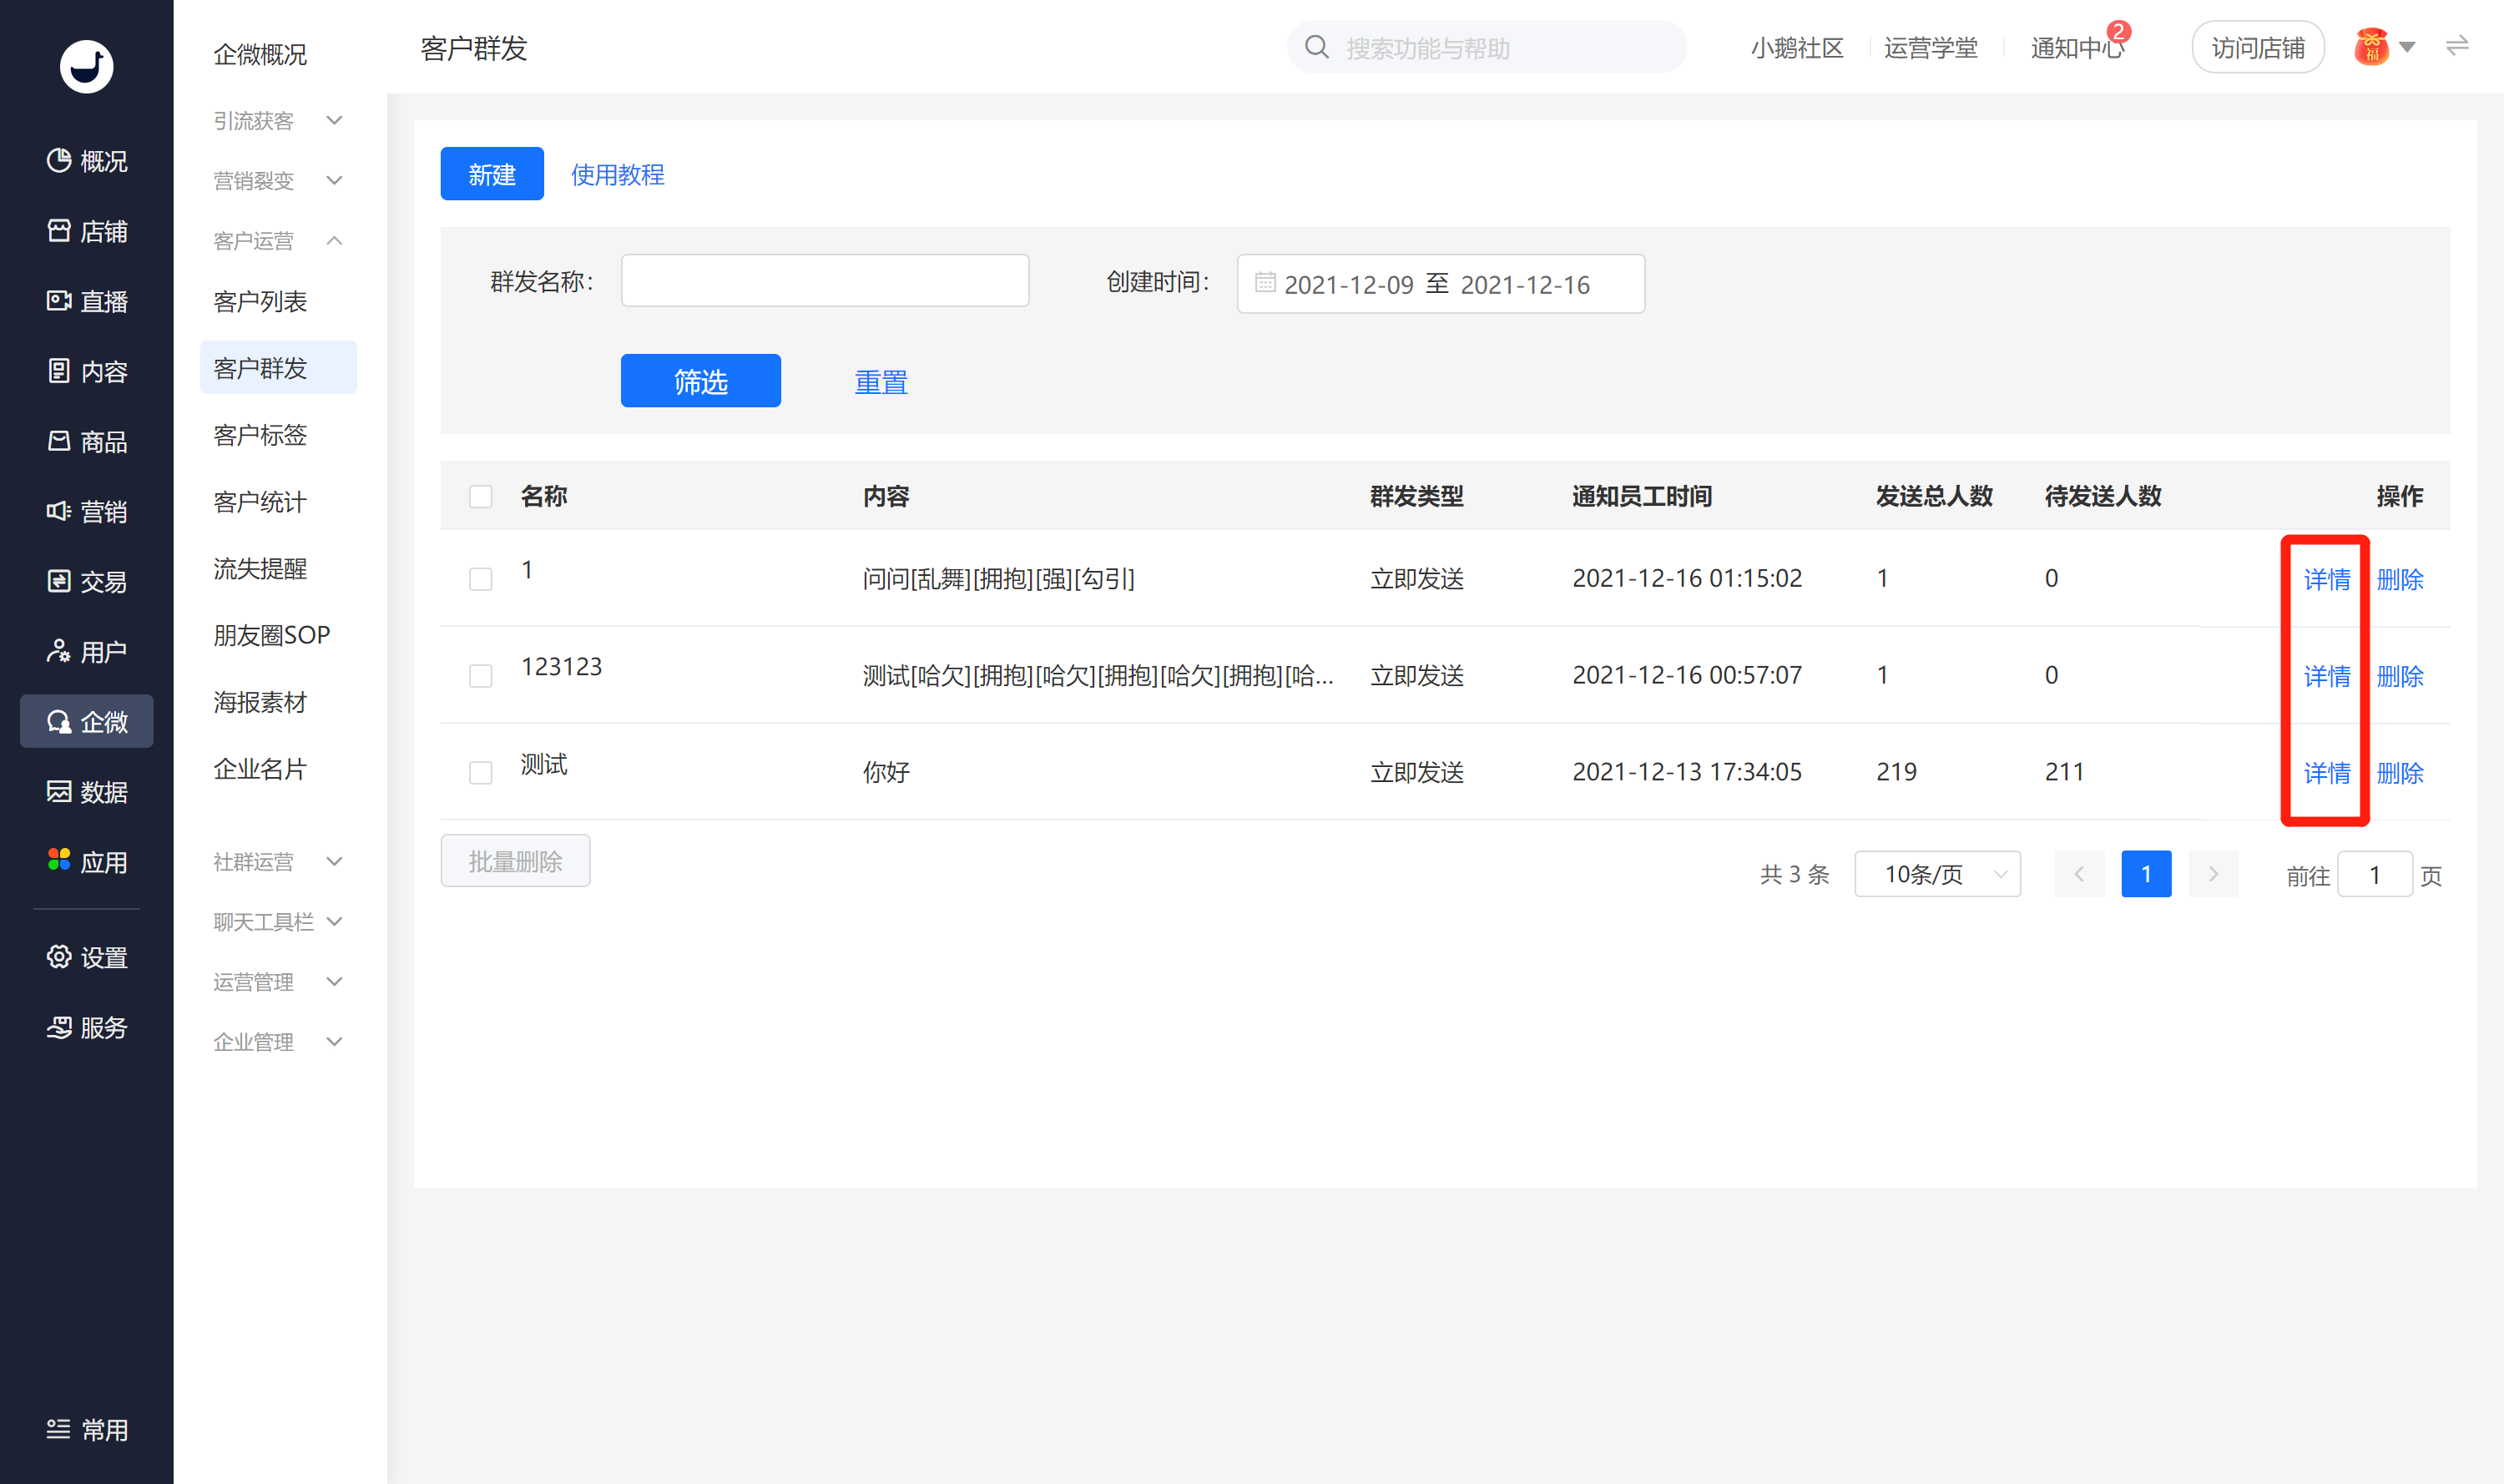2504x1484 pixels.
Task: Expand the 社群运营 menu section
Action: 278,861
